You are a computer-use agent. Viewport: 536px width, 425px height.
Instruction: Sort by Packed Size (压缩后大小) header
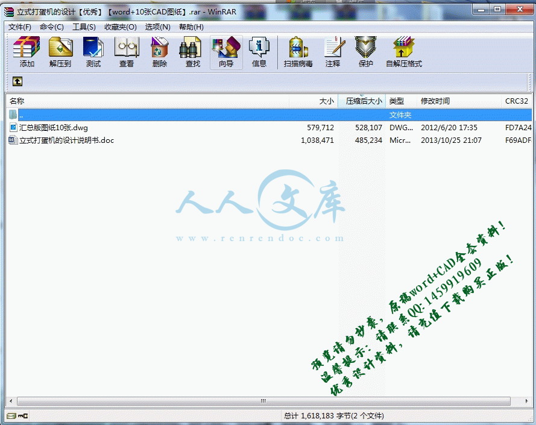(362, 101)
